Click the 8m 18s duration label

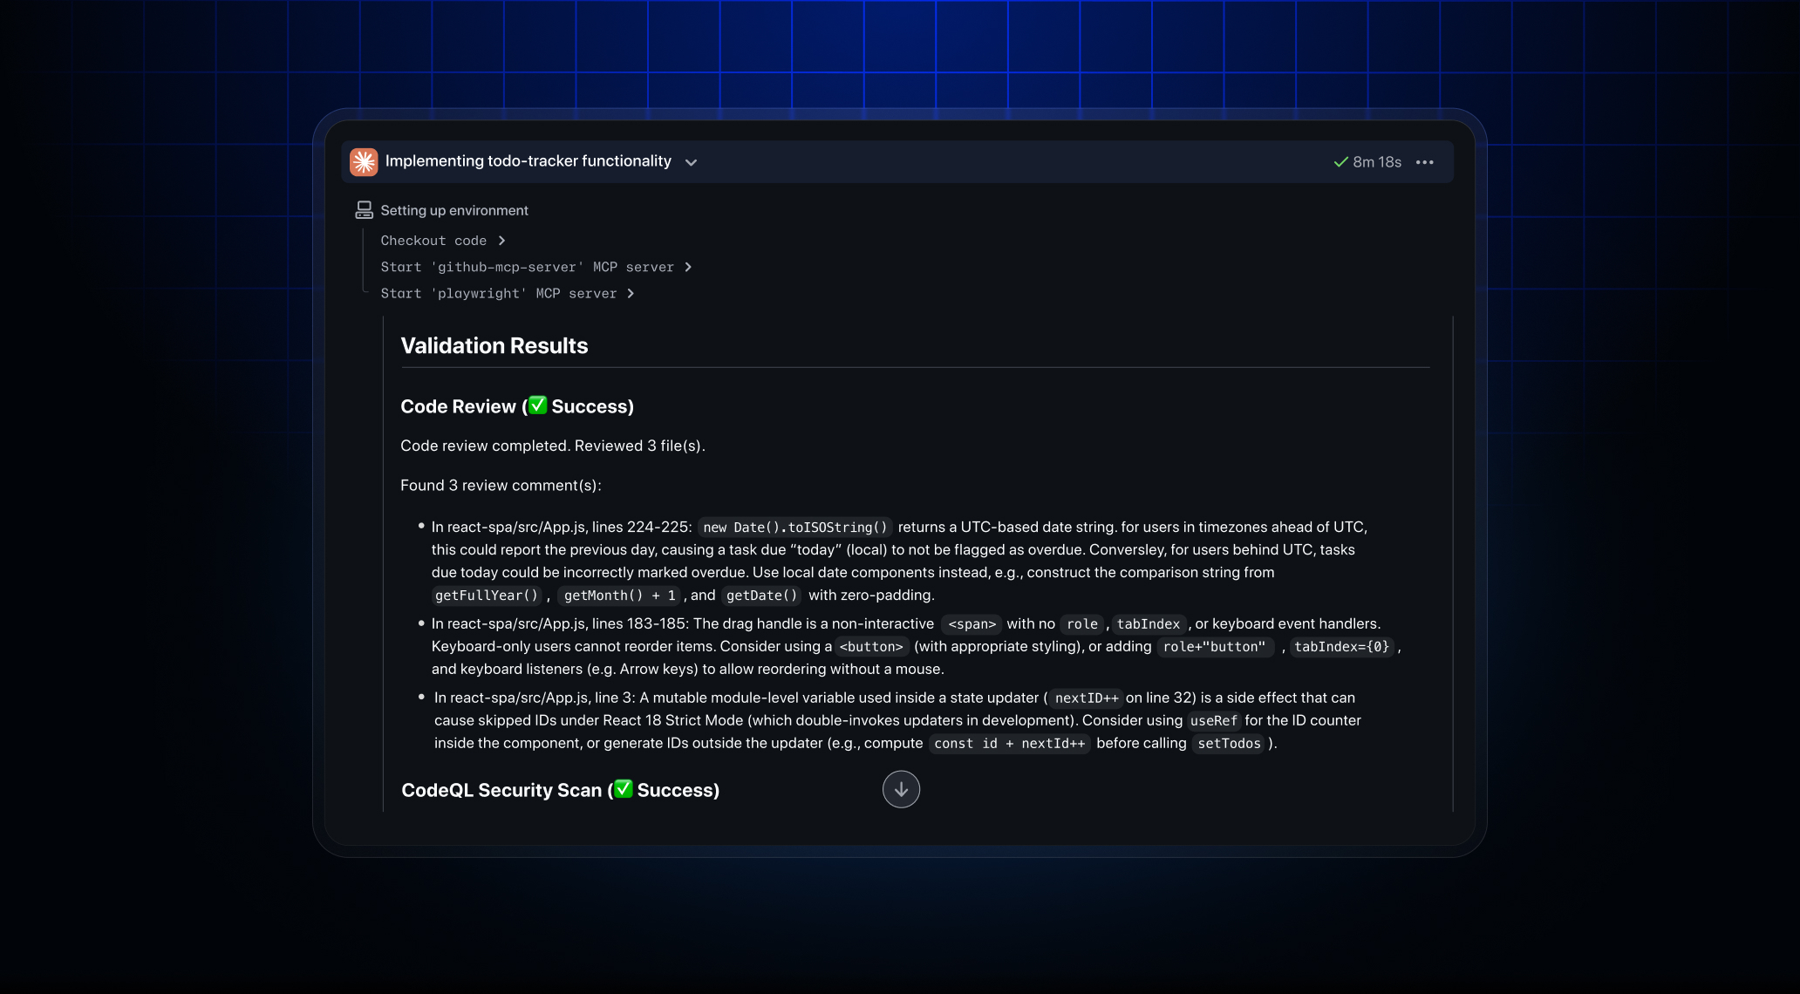[x=1377, y=162]
